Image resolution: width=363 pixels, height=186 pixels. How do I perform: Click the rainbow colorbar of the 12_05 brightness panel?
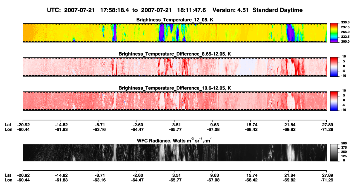coord(334,33)
